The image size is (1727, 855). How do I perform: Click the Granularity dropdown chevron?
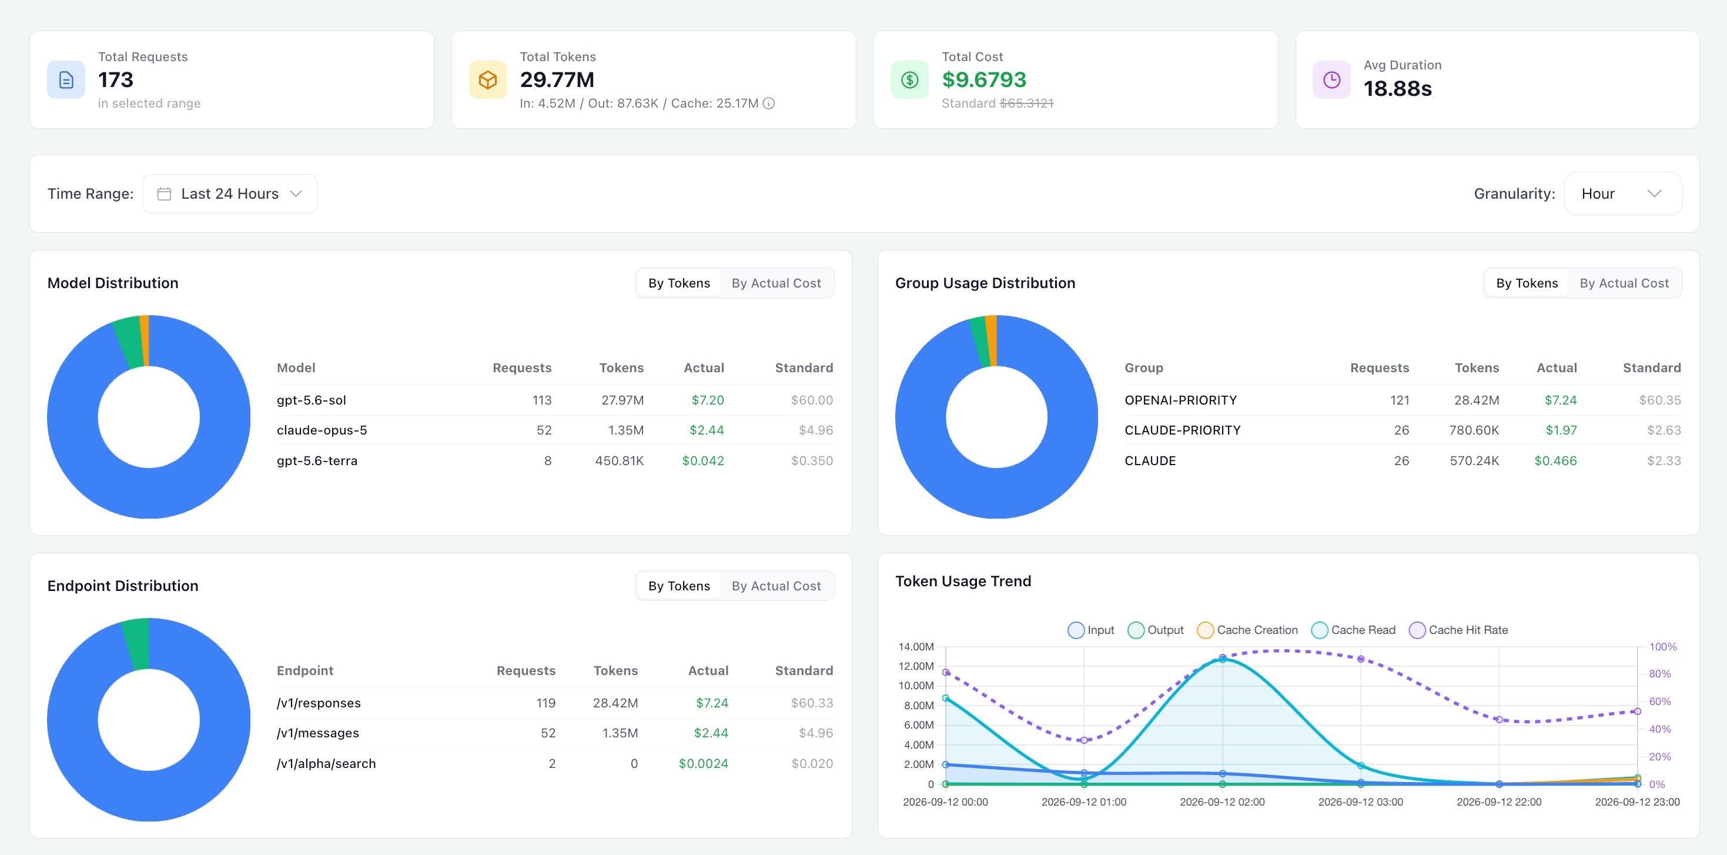(1654, 194)
